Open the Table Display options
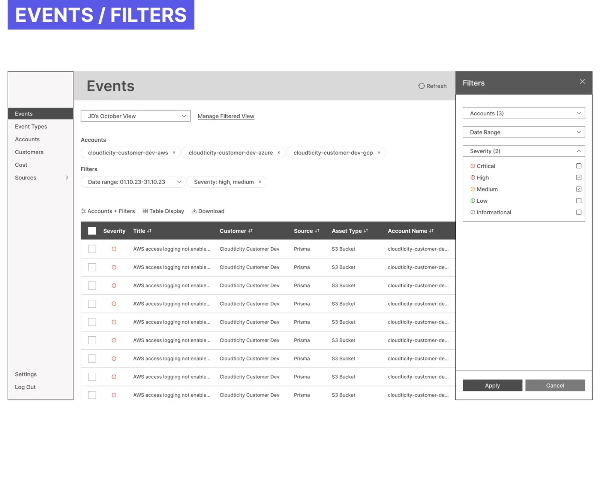Viewport: 600px width, 478px height. (x=163, y=211)
